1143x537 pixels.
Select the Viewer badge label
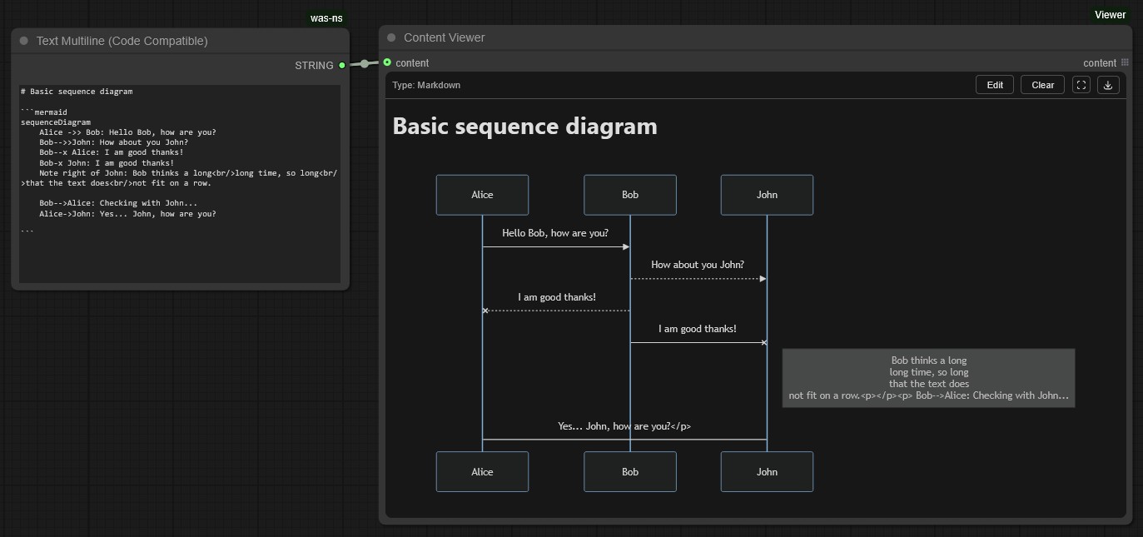[x=1110, y=15]
